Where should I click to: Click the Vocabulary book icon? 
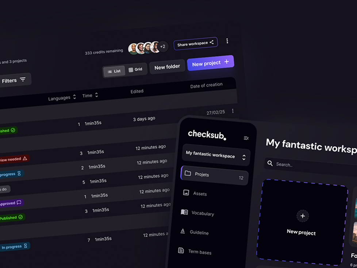click(x=184, y=212)
